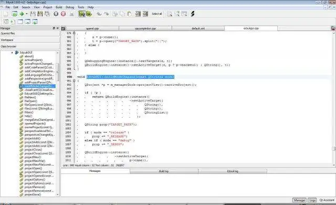Viewport: 336px width, 205px height.
Task: Click the green run icon beside build
Action: tap(89, 14)
